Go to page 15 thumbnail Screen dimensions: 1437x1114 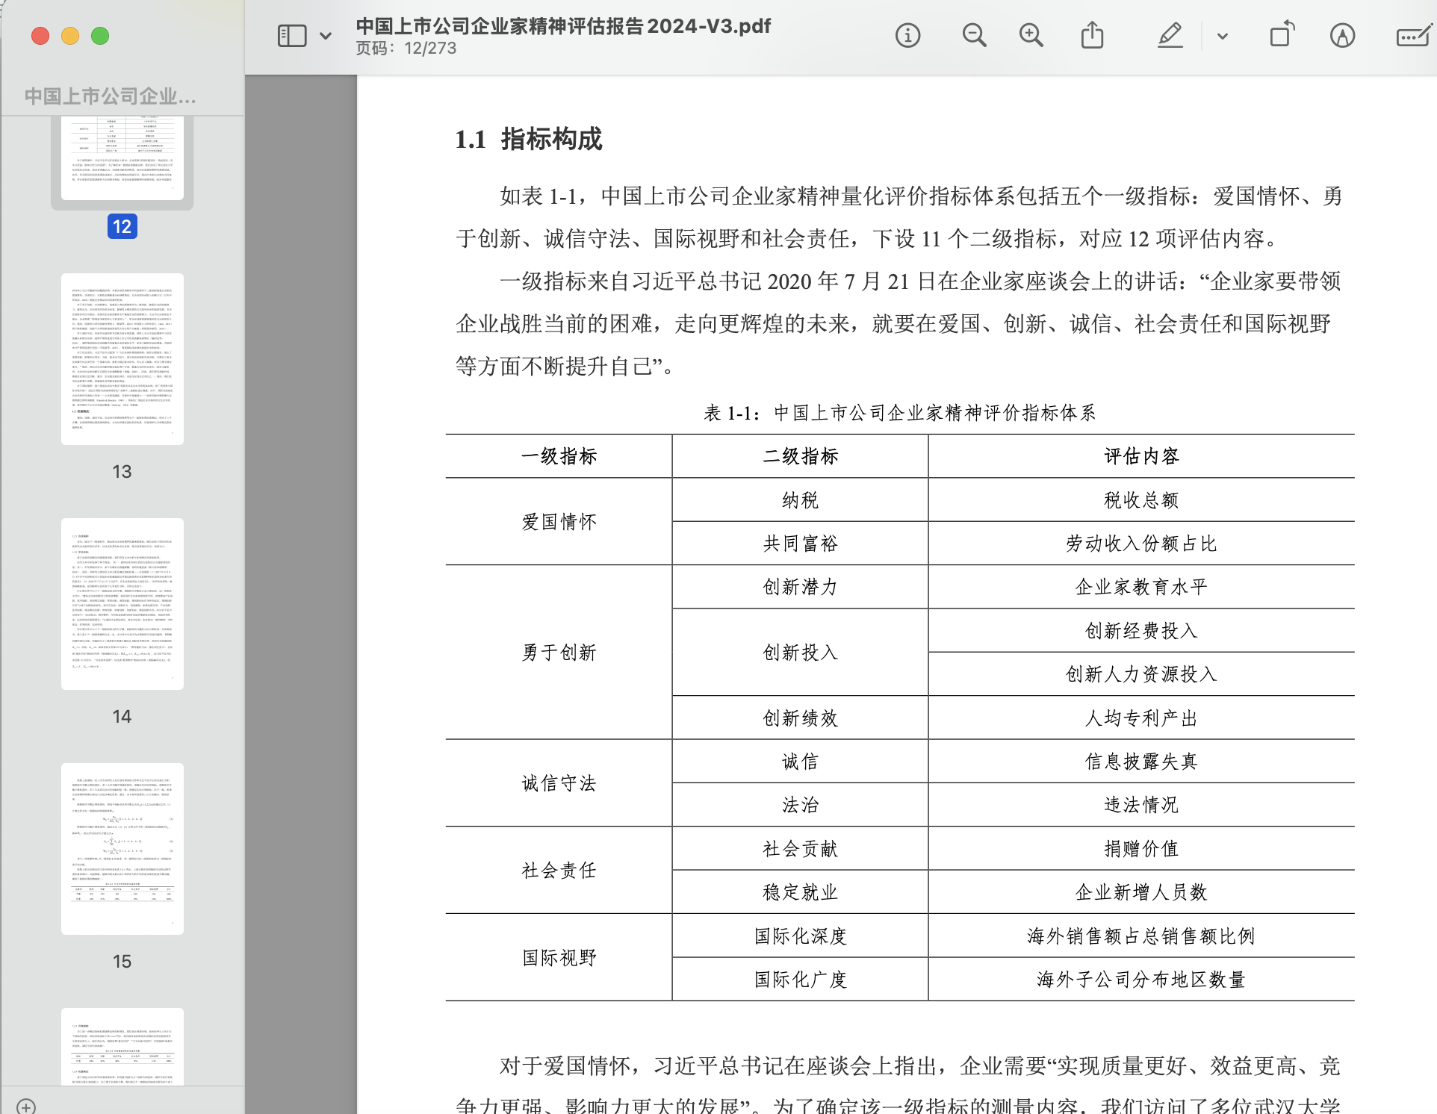pyautogui.click(x=122, y=849)
